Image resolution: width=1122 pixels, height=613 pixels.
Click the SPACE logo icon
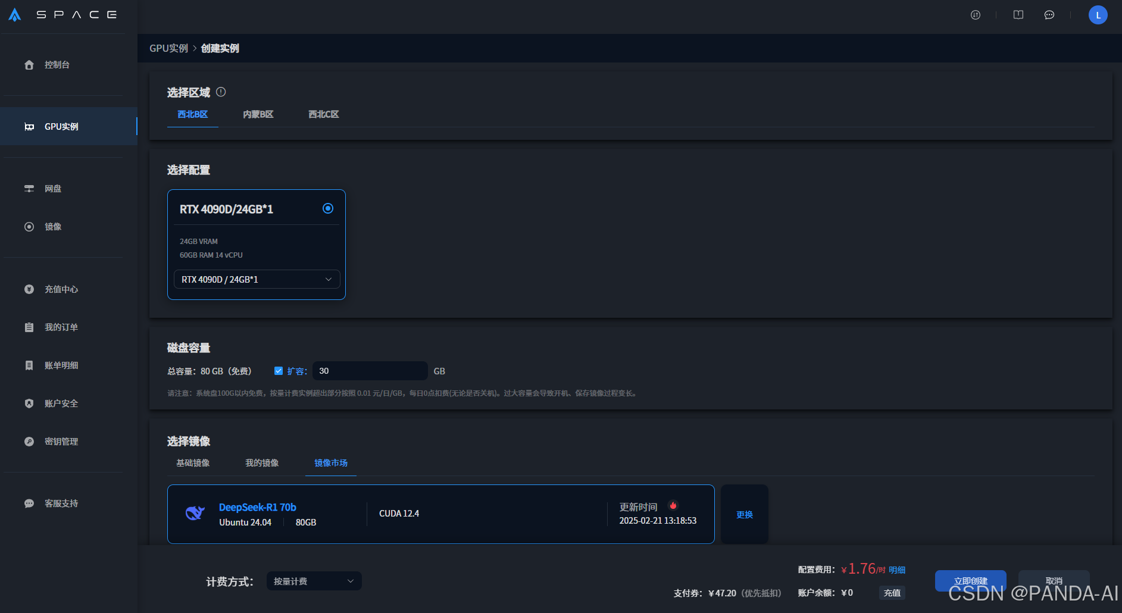(15, 14)
